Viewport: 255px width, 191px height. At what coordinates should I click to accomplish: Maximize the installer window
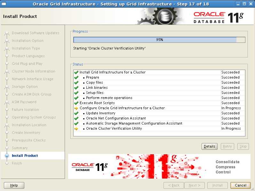click(244, 4)
